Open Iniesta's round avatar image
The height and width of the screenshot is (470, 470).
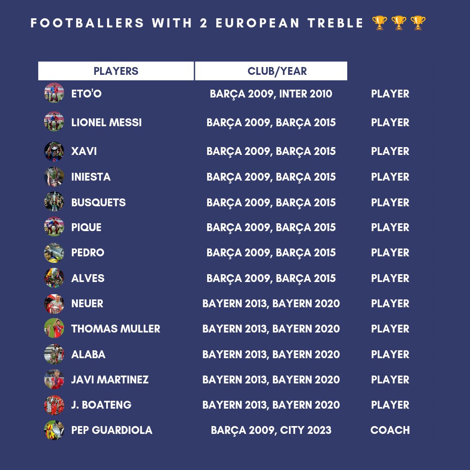tap(54, 177)
